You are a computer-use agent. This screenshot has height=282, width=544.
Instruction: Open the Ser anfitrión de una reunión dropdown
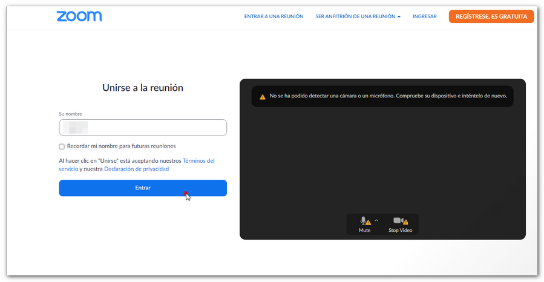click(355, 16)
